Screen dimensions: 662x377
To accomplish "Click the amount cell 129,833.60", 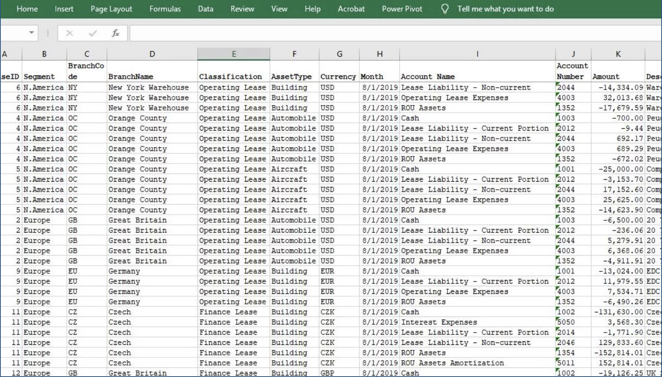I will point(618,343).
